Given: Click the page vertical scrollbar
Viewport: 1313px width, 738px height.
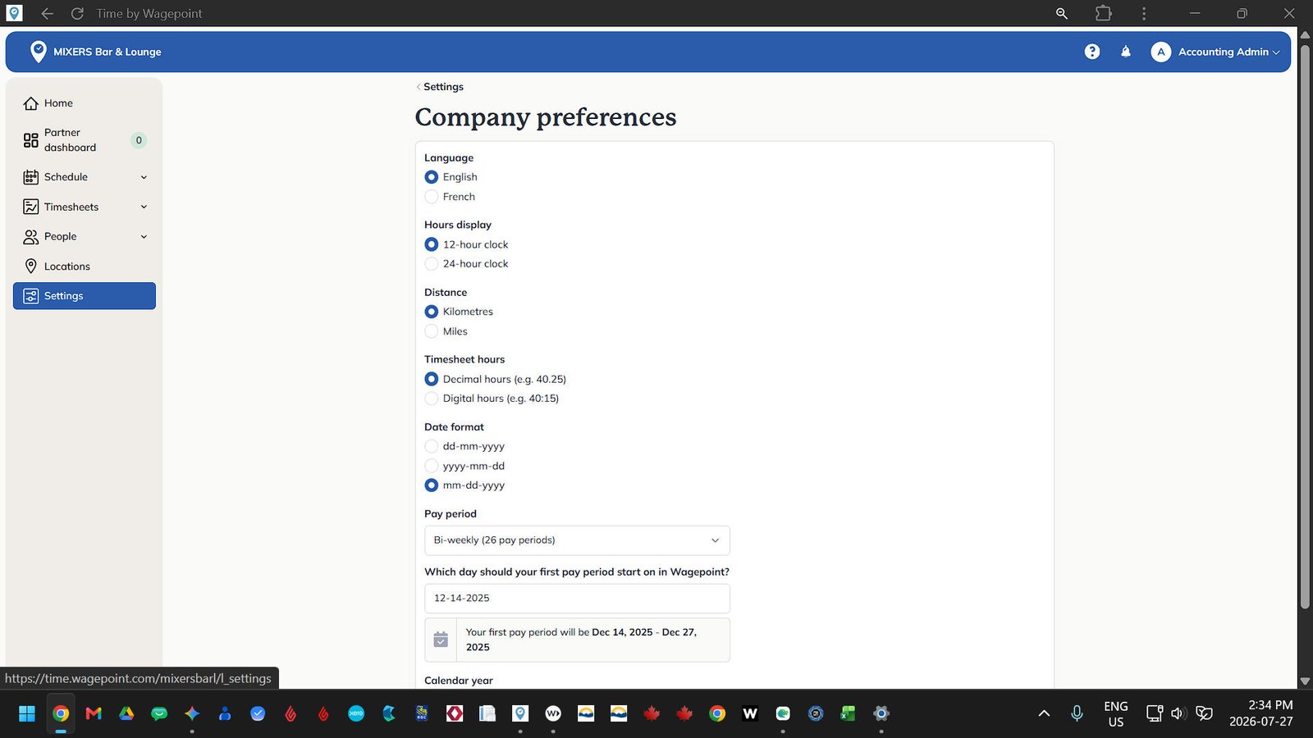Looking at the screenshot, I should pos(1305,328).
